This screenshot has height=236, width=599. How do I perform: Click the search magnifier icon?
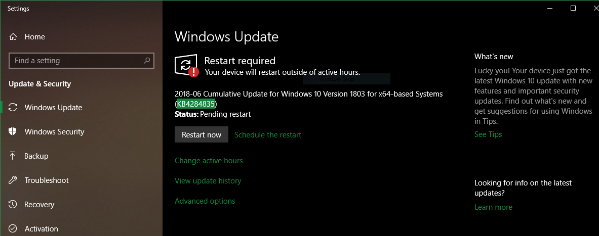coord(147,61)
